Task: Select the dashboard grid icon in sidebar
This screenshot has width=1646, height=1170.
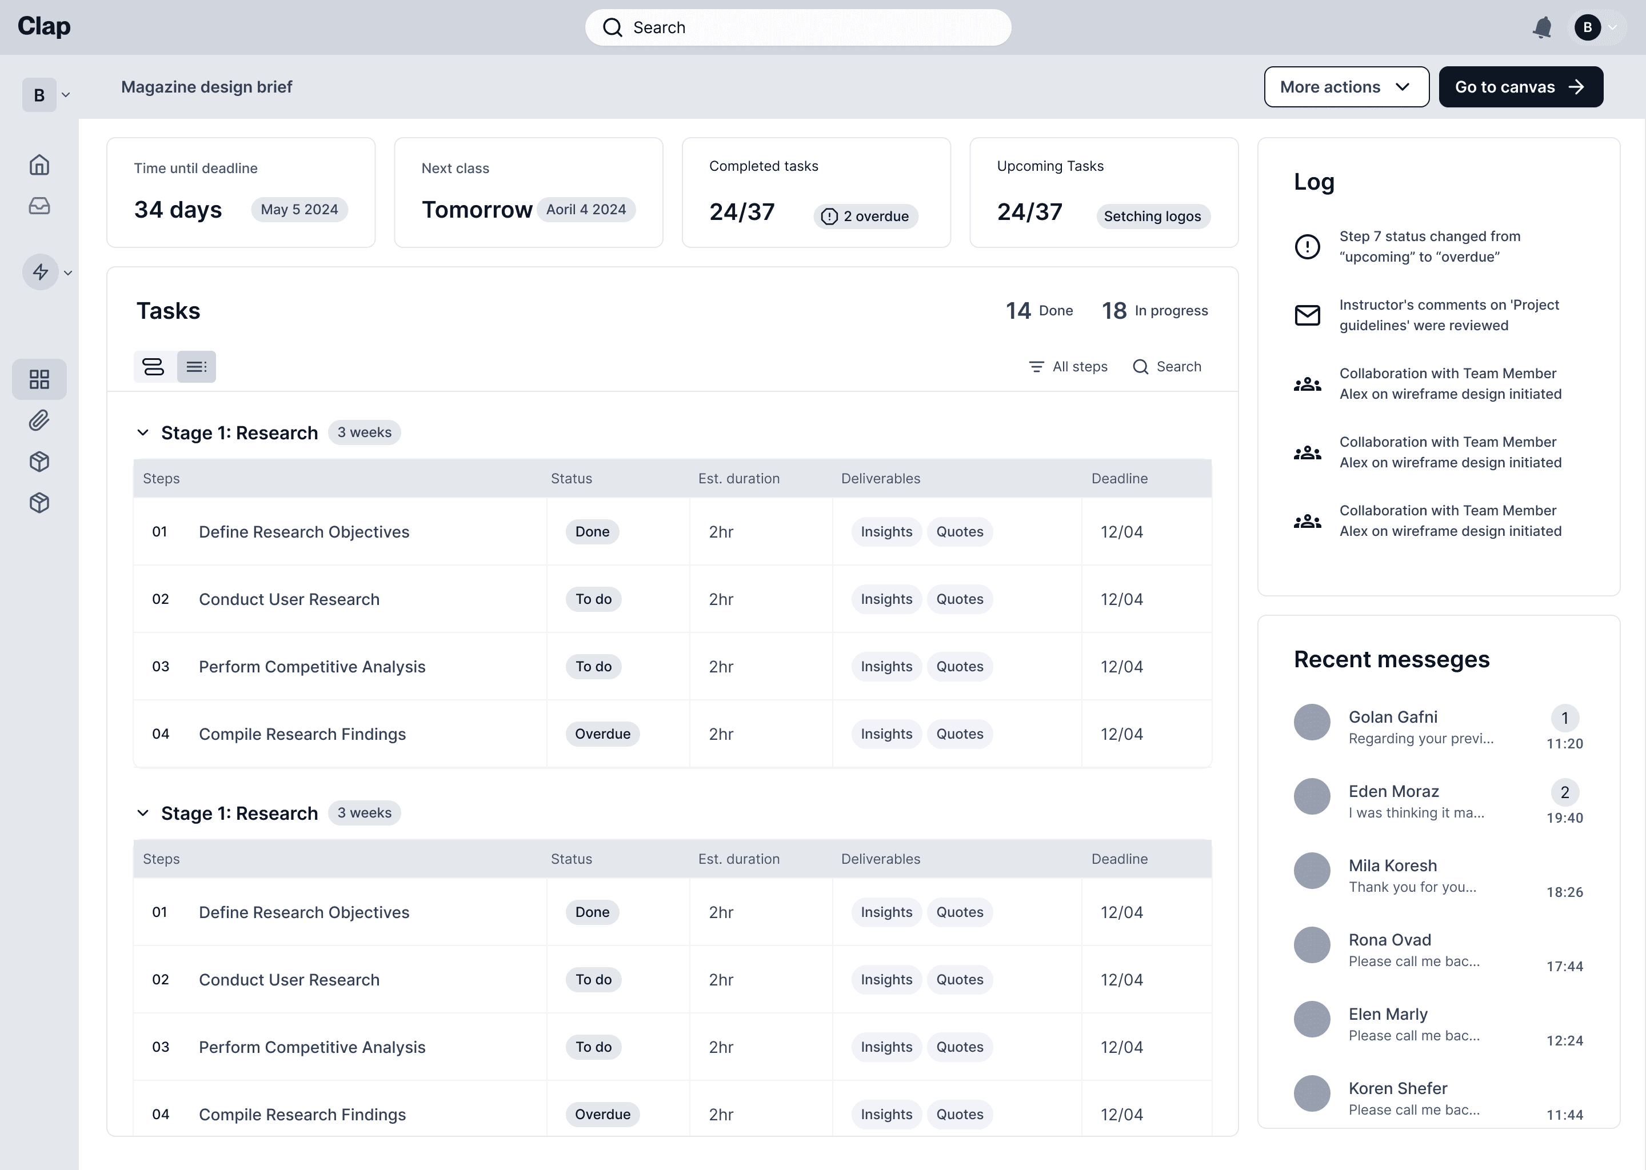Action: (39, 379)
